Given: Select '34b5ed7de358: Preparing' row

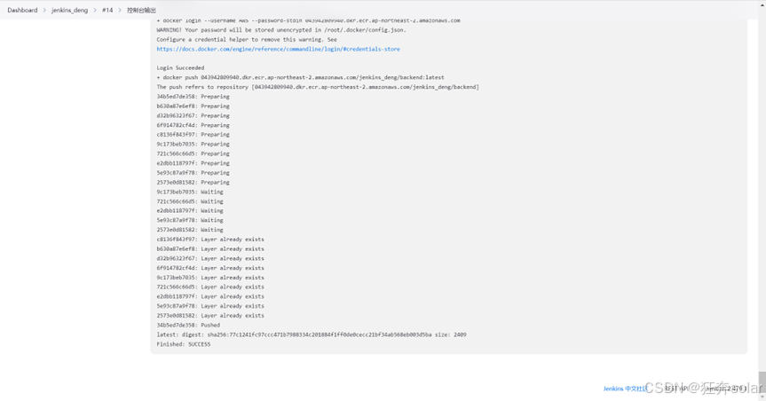Looking at the screenshot, I should (193, 97).
